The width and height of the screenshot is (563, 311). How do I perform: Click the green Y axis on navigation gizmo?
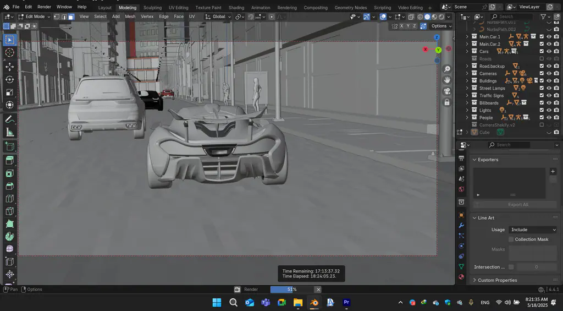(438, 50)
